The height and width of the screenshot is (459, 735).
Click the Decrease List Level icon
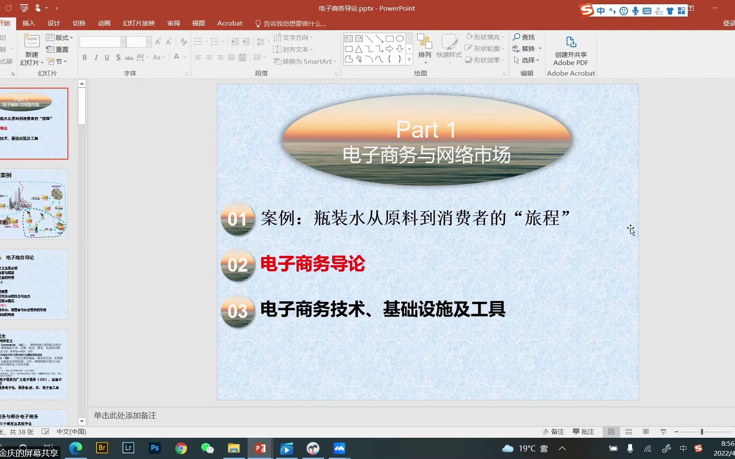point(235,42)
